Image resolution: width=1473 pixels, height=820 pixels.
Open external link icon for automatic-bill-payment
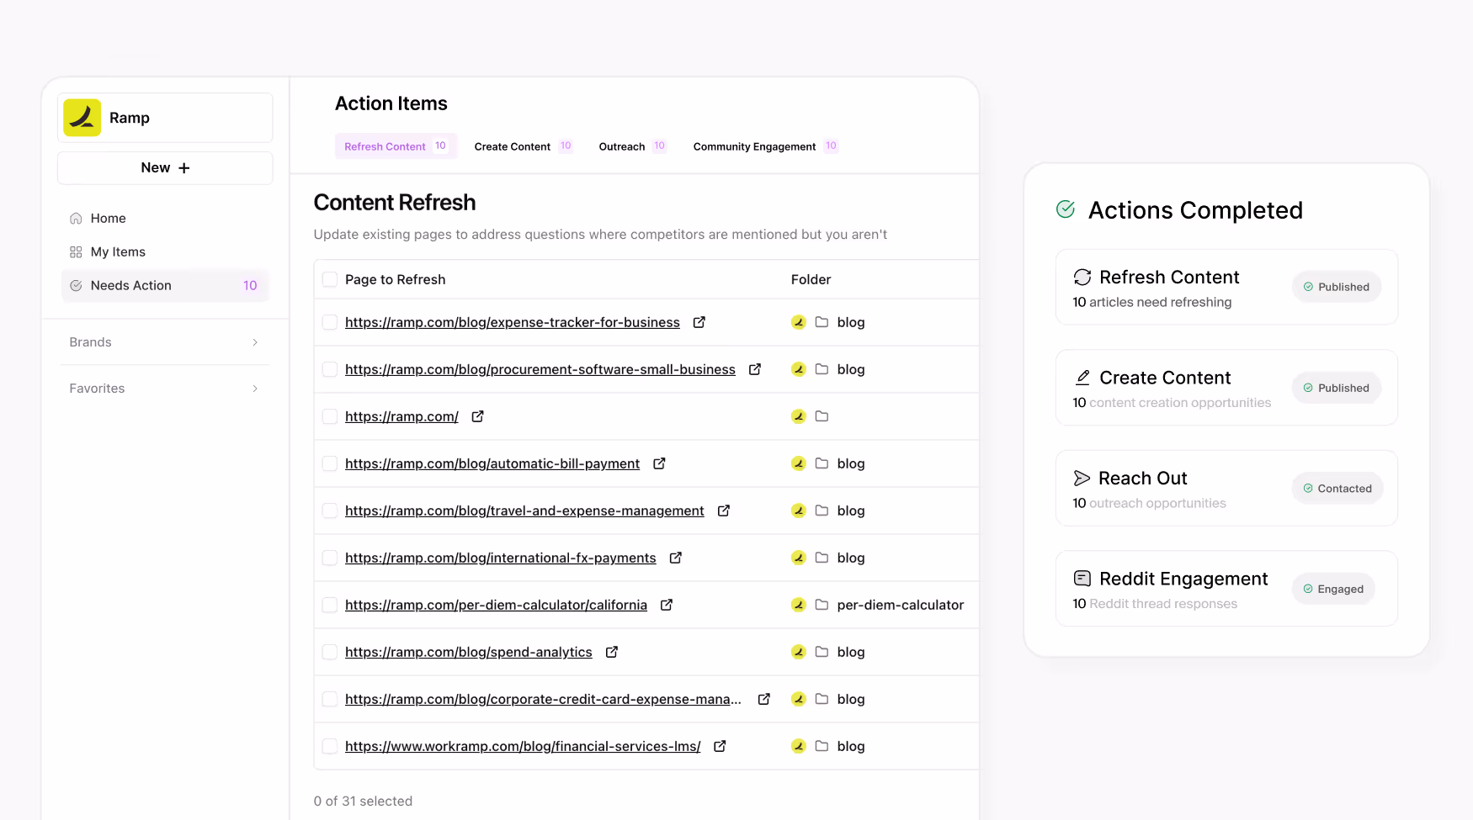point(659,463)
